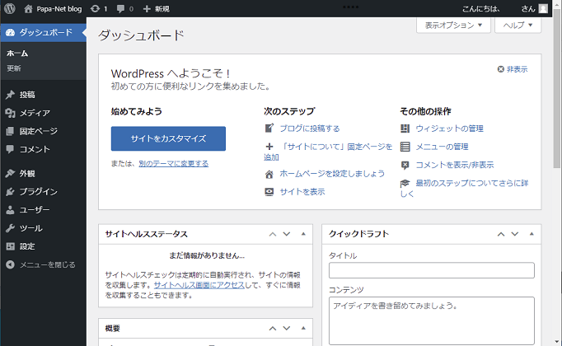The image size is (562, 346).
Task: Collapse the 概要 panel
Action: click(x=303, y=329)
